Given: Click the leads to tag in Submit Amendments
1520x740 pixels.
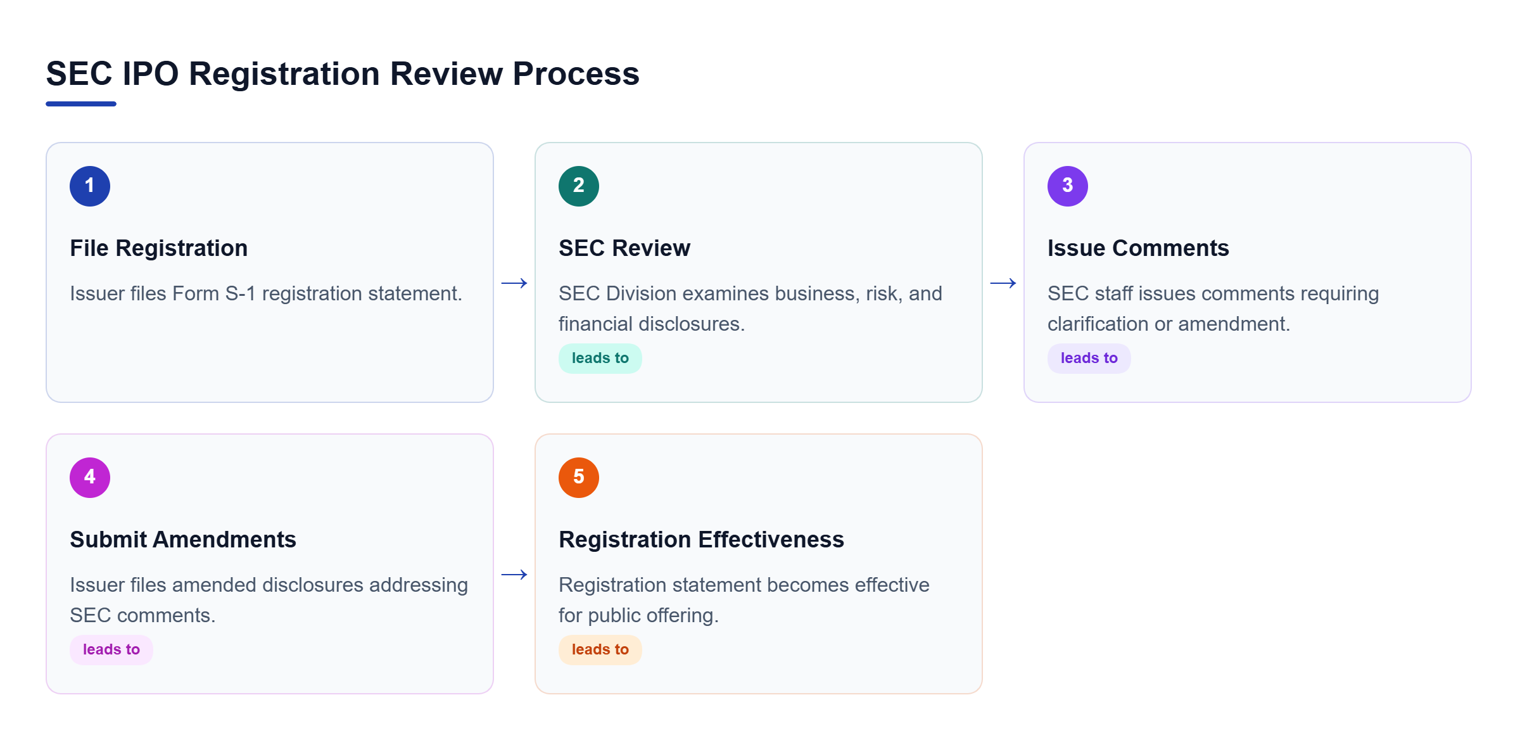Looking at the screenshot, I should coord(111,650).
